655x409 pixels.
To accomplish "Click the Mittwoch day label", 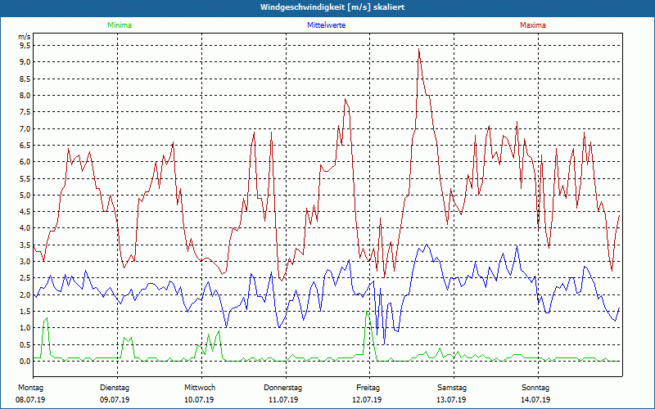I will (x=200, y=388).
